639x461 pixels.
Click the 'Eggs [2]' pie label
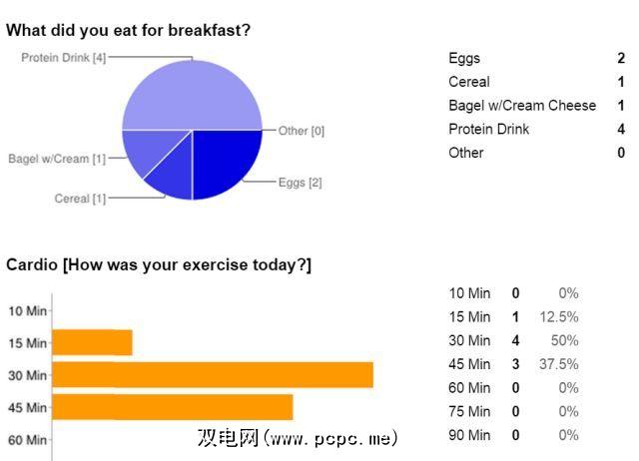(x=301, y=183)
